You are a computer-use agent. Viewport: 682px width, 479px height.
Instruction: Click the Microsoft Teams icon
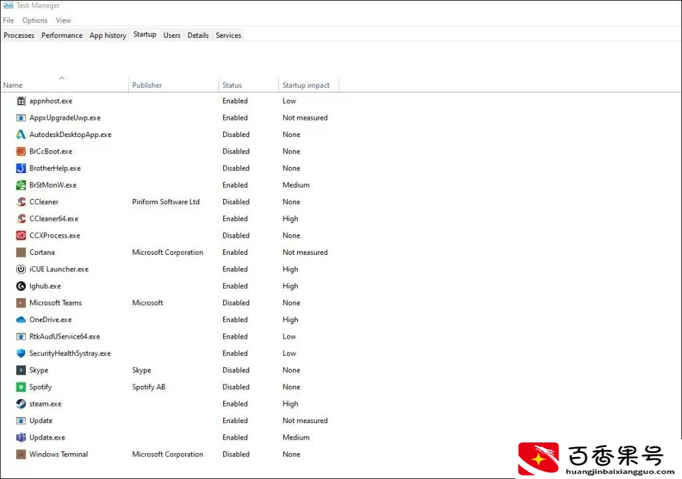pyautogui.click(x=21, y=303)
